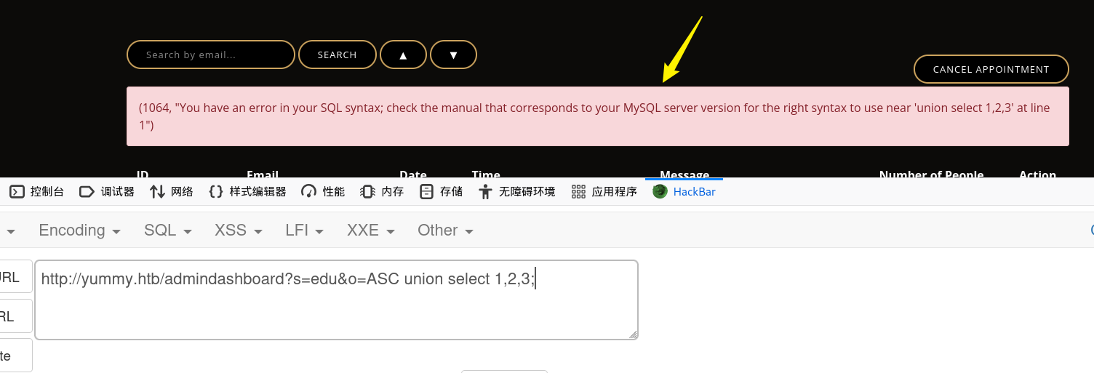Viewport: 1094px width, 373px height.
Task: Expand the SQL dropdown menu
Action: [x=167, y=230]
